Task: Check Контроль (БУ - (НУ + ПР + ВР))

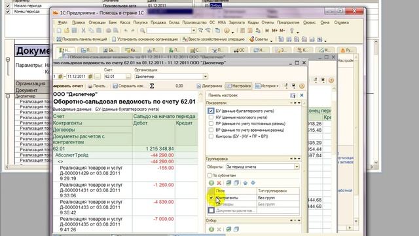Action: click(x=211, y=136)
